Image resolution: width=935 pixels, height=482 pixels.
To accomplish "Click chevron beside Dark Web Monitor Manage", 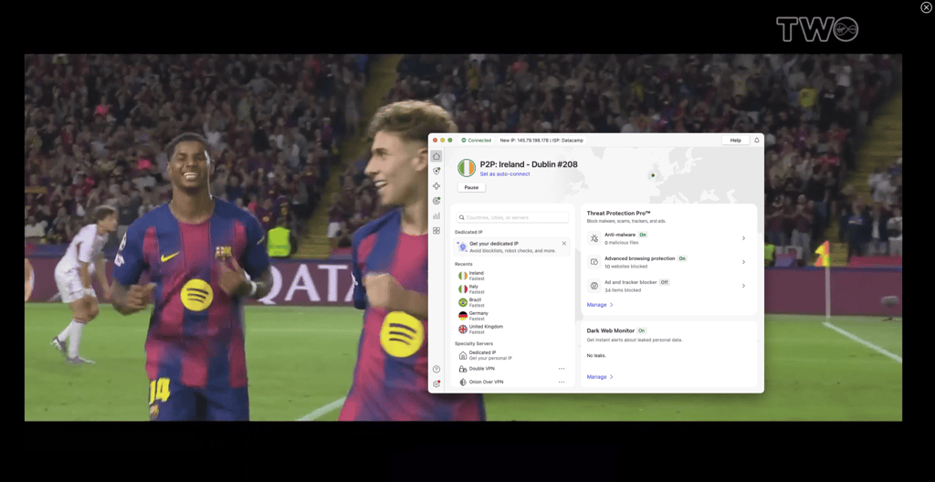I will (x=611, y=377).
